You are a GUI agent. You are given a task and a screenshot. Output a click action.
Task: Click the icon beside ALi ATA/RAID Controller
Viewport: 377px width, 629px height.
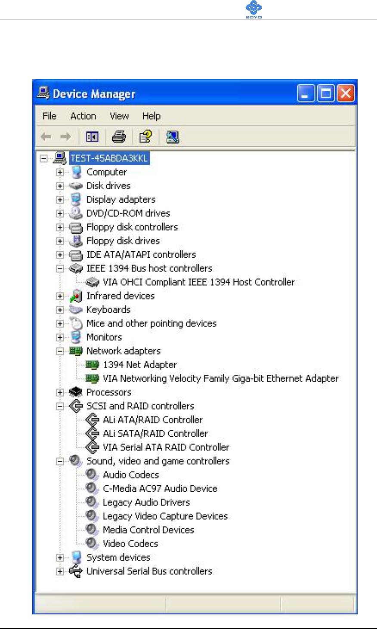coord(92,419)
